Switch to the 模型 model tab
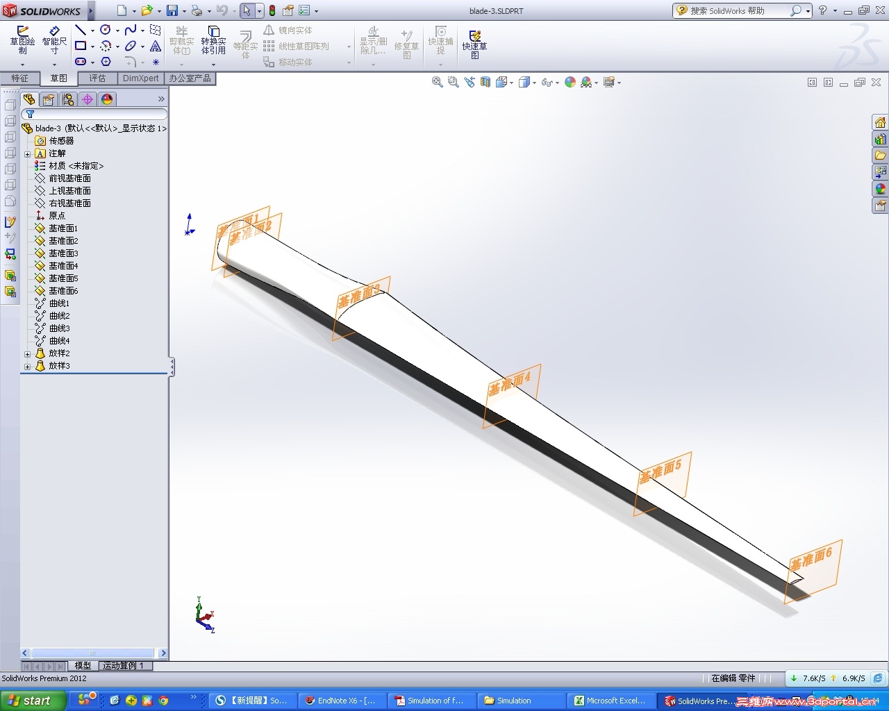889x711 pixels. tap(83, 666)
